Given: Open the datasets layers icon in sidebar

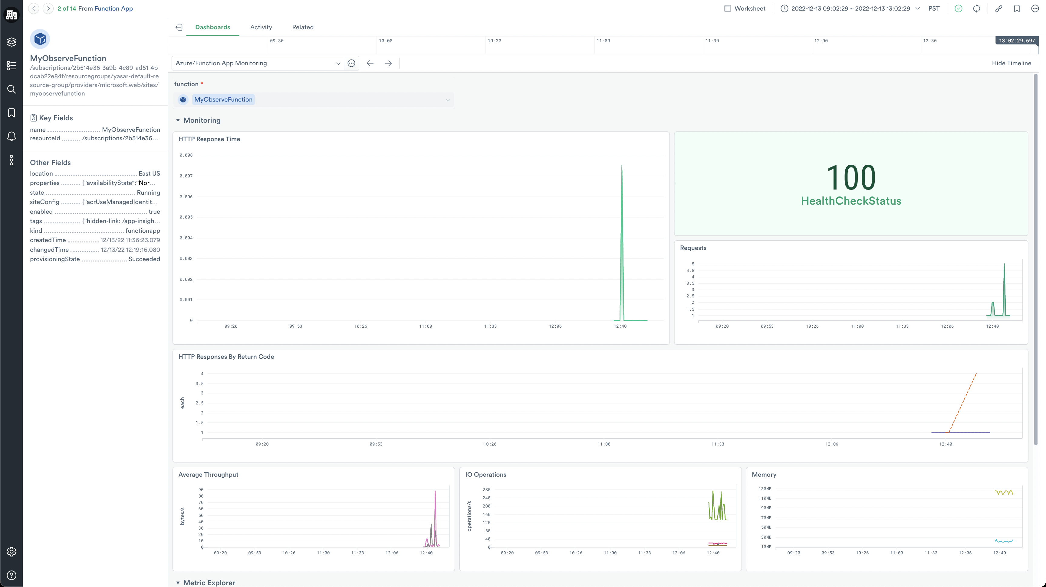Looking at the screenshot, I should [x=12, y=42].
